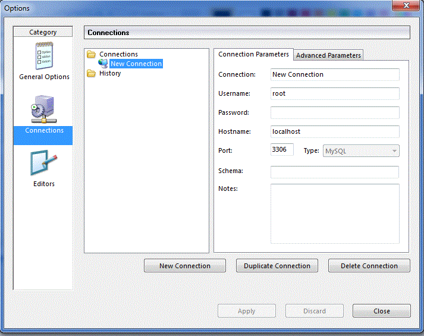The image size is (424, 336).
Task: Click the General Options label
Action: point(44,77)
